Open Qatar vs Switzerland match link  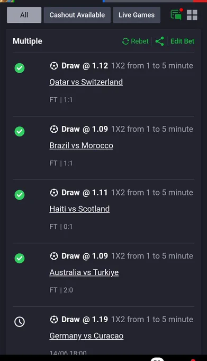point(86,82)
